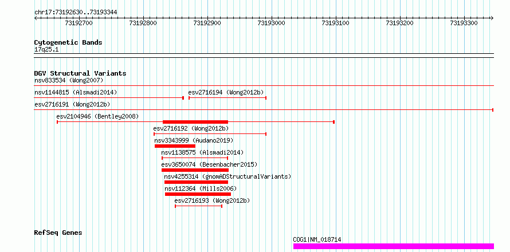This screenshot has width=510, height=252.
Task: Select the red bar under nsv112364
Action: click(x=198, y=194)
